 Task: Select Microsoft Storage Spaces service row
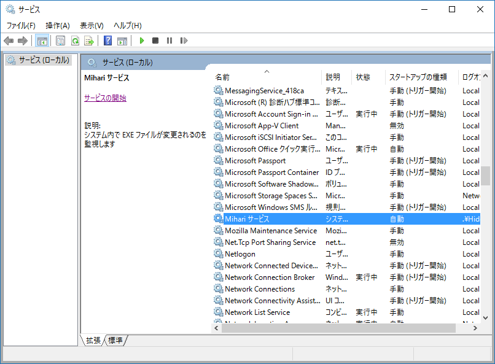pos(346,196)
